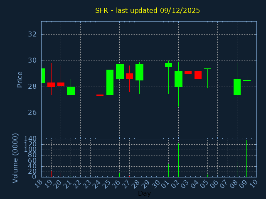Click the red candlestick on day 27

pos(129,76)
